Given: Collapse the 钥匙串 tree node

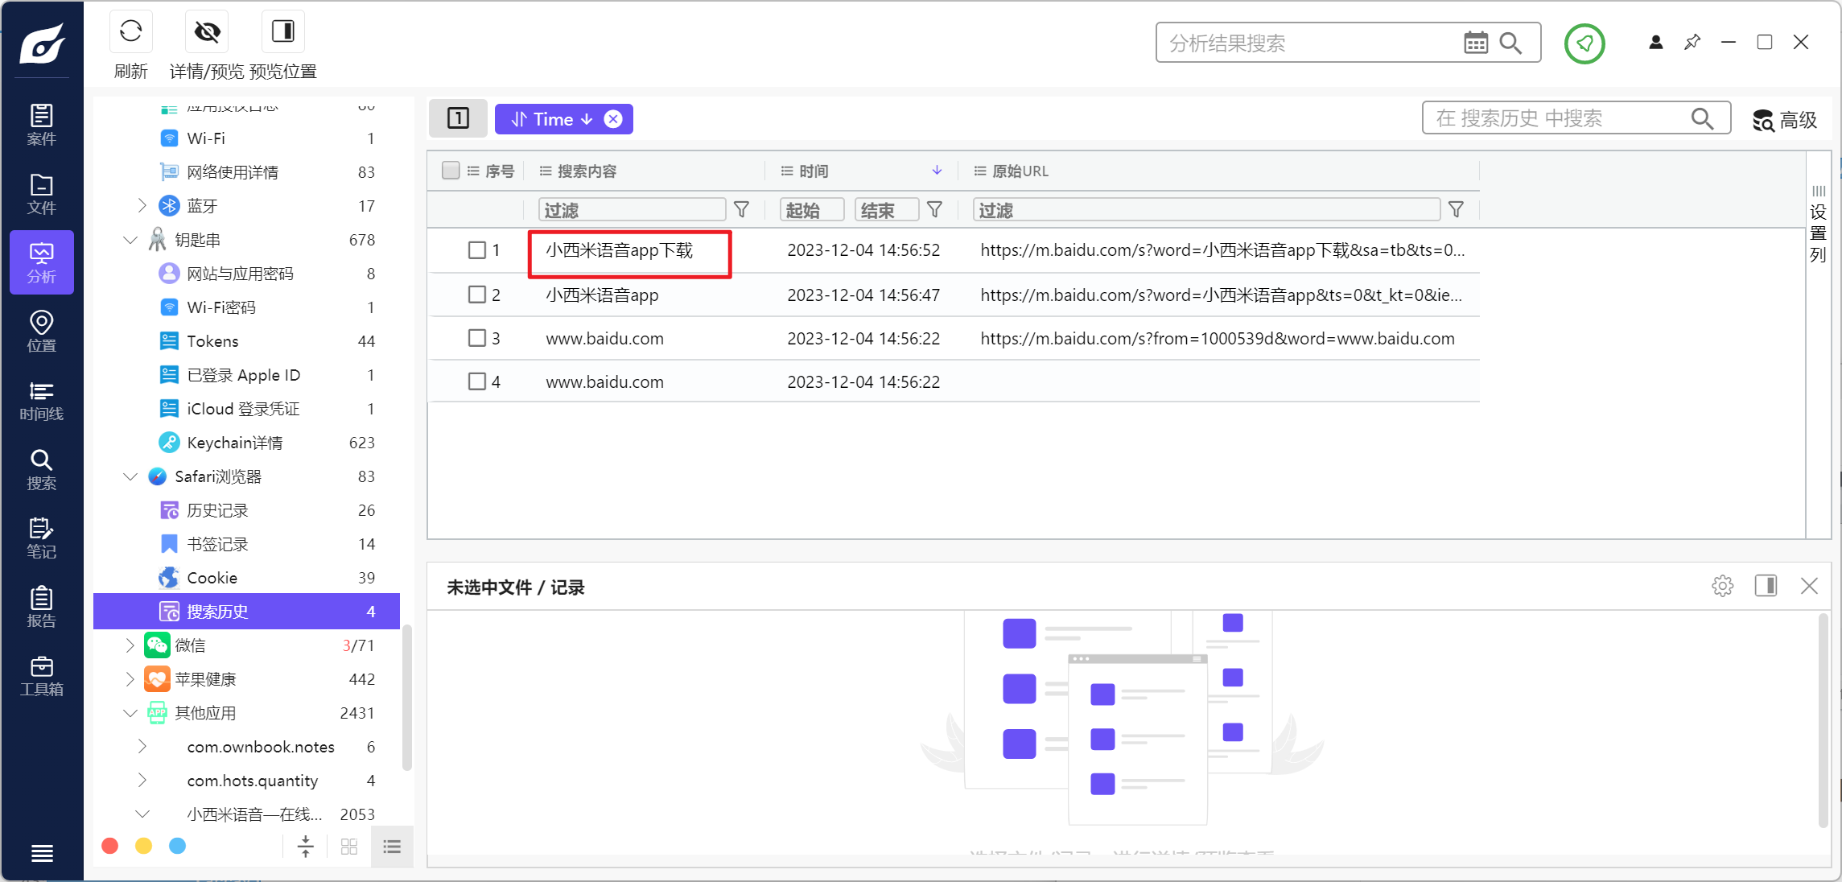Looking at the screenshot, I should point(130,240).
